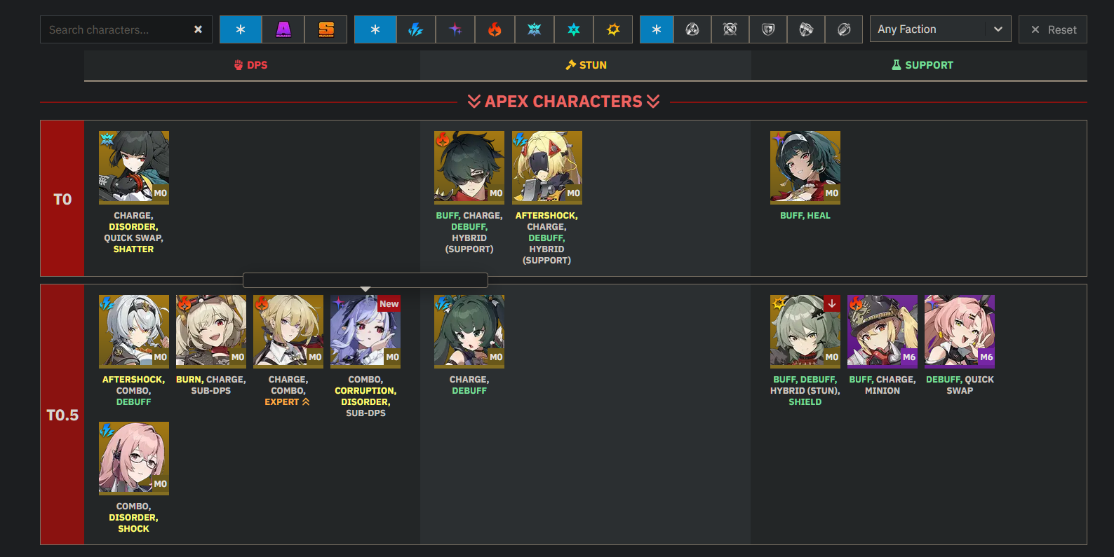Click the New badge on the purple-haired character

coord(389,304)
